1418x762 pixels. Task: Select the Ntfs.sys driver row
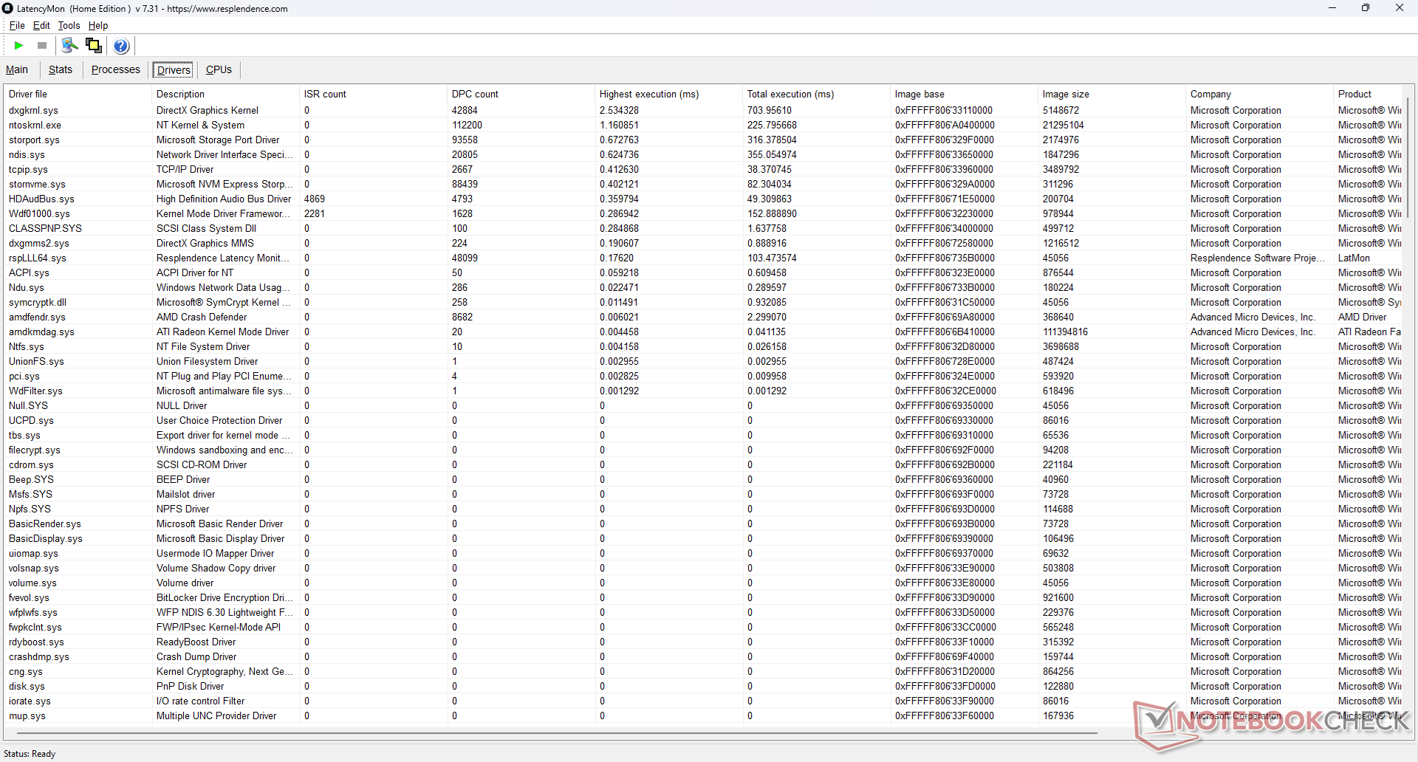pyautogui.click(x=703, y=346)
